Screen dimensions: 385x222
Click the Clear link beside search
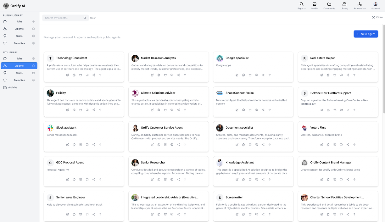coord(93,18)
